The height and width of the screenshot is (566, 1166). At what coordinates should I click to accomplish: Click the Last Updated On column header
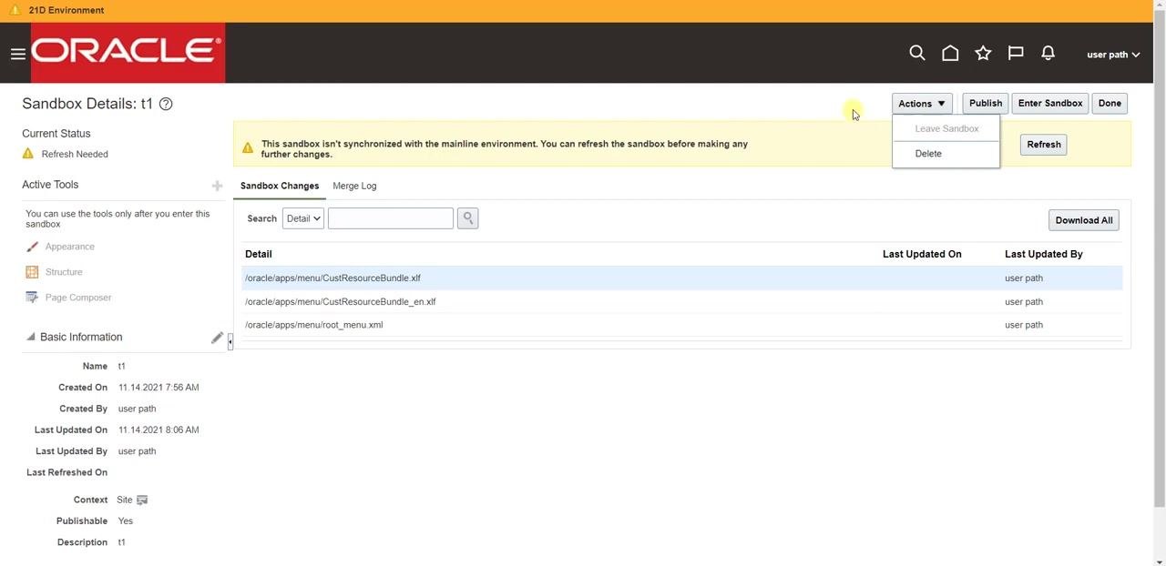point(922,254)
